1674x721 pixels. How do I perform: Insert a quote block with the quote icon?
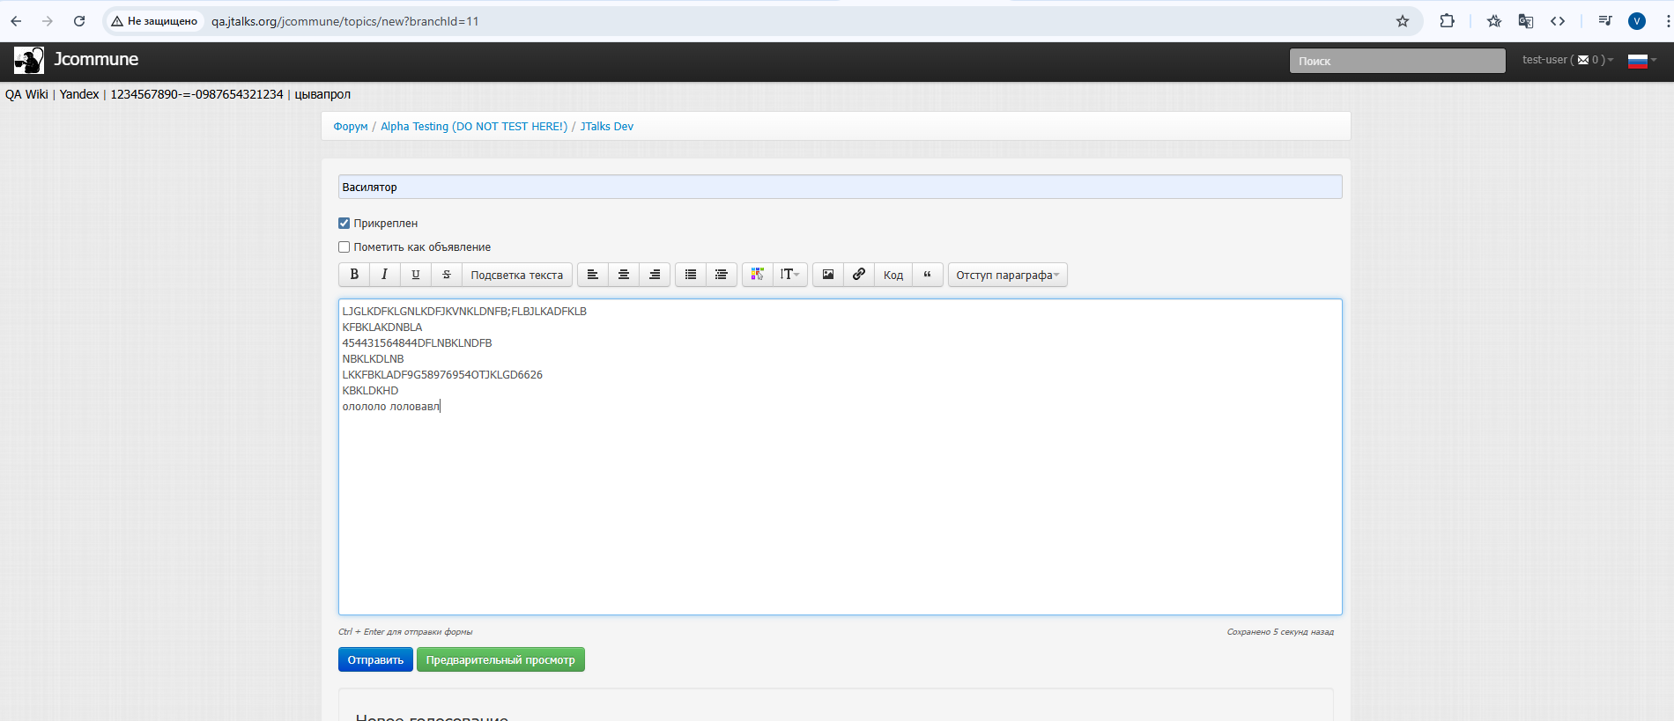(x=927, y=275)
